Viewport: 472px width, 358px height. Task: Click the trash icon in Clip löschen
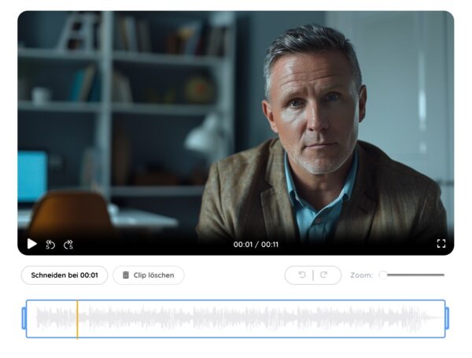pyautogui.click(x=126, y=275)
